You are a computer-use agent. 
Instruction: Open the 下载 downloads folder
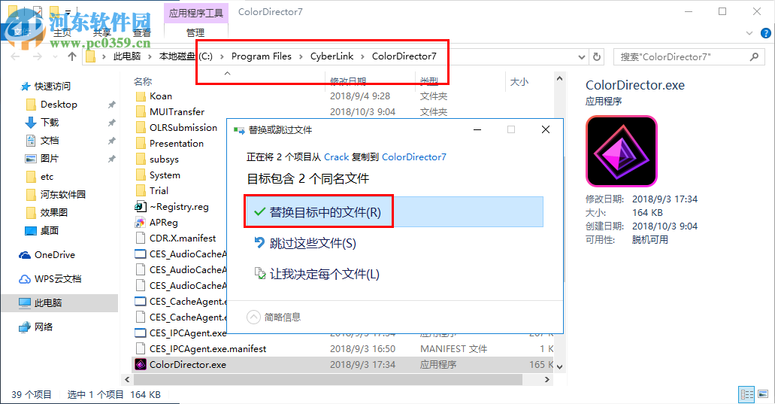pos(50,122)
